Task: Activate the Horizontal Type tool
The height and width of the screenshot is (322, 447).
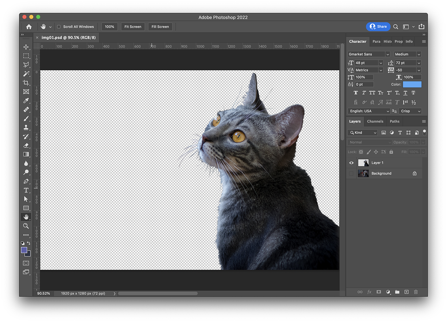Action: tap(26, 190)
